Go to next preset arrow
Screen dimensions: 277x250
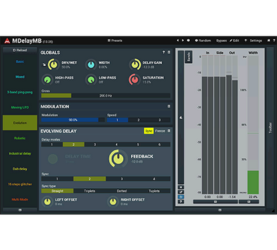coord(183,41)
